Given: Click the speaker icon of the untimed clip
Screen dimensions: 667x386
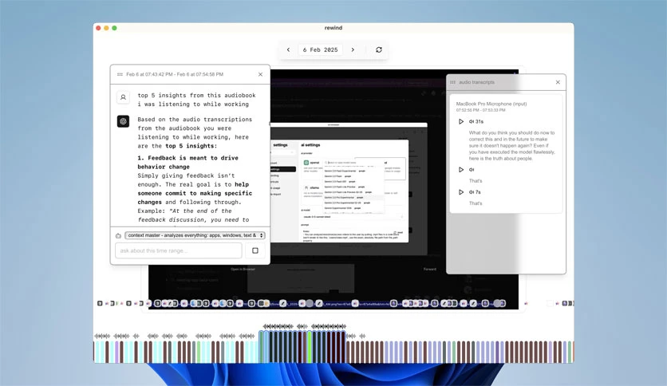Looking at the screenshot, I should pos(472,170).
